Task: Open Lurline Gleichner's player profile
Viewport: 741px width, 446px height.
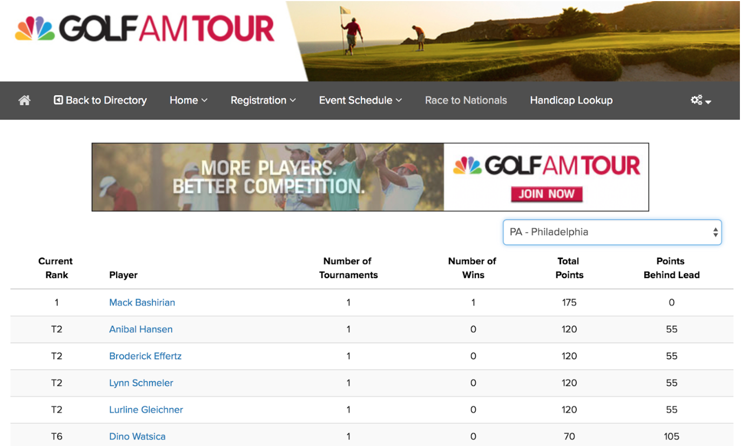Action: point(146,410)
